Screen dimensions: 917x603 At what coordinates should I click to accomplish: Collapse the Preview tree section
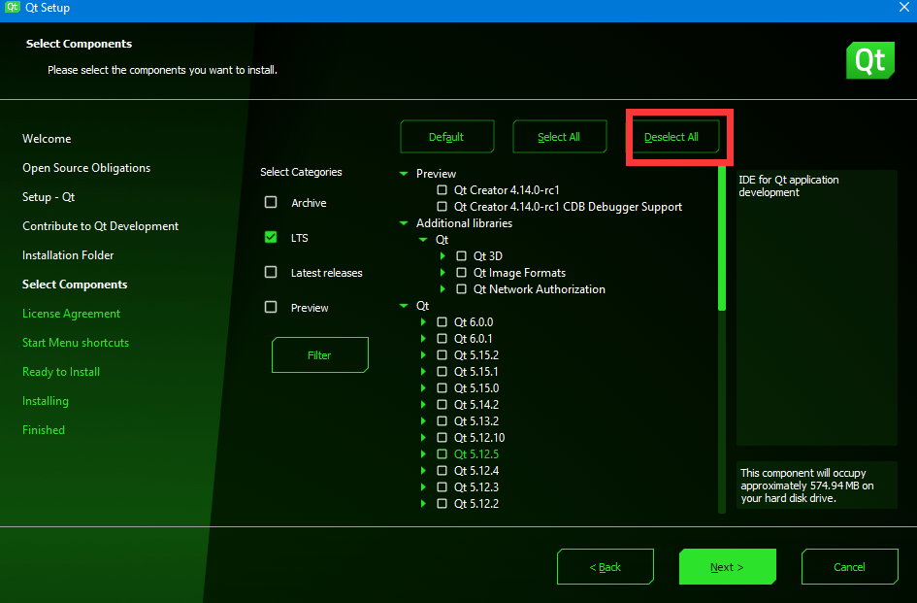(x=404, y=174)
